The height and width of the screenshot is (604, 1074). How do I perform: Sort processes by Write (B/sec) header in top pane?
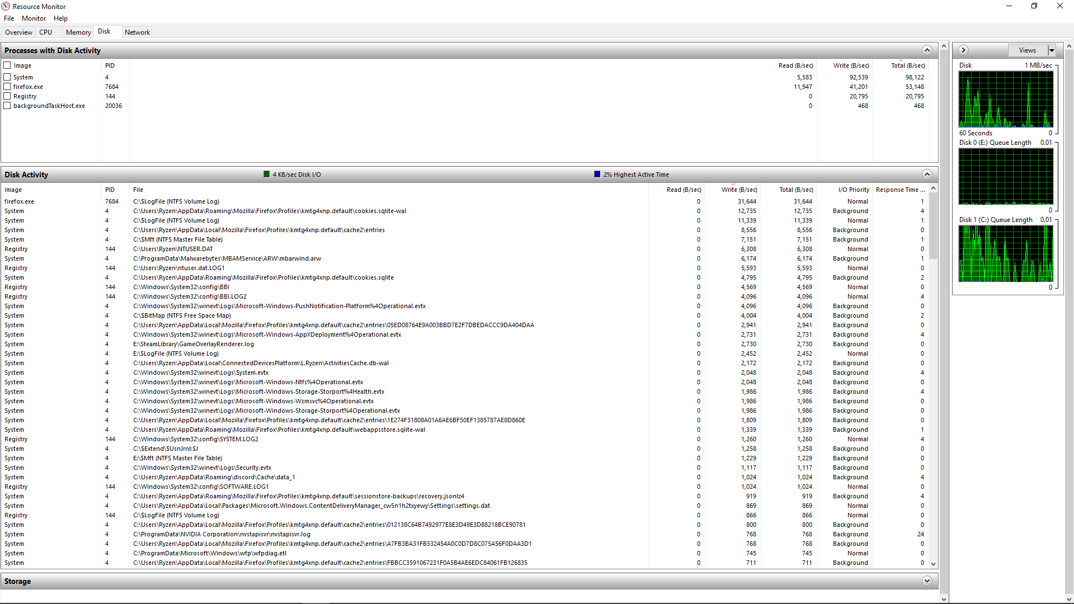[x=845, y=65]
